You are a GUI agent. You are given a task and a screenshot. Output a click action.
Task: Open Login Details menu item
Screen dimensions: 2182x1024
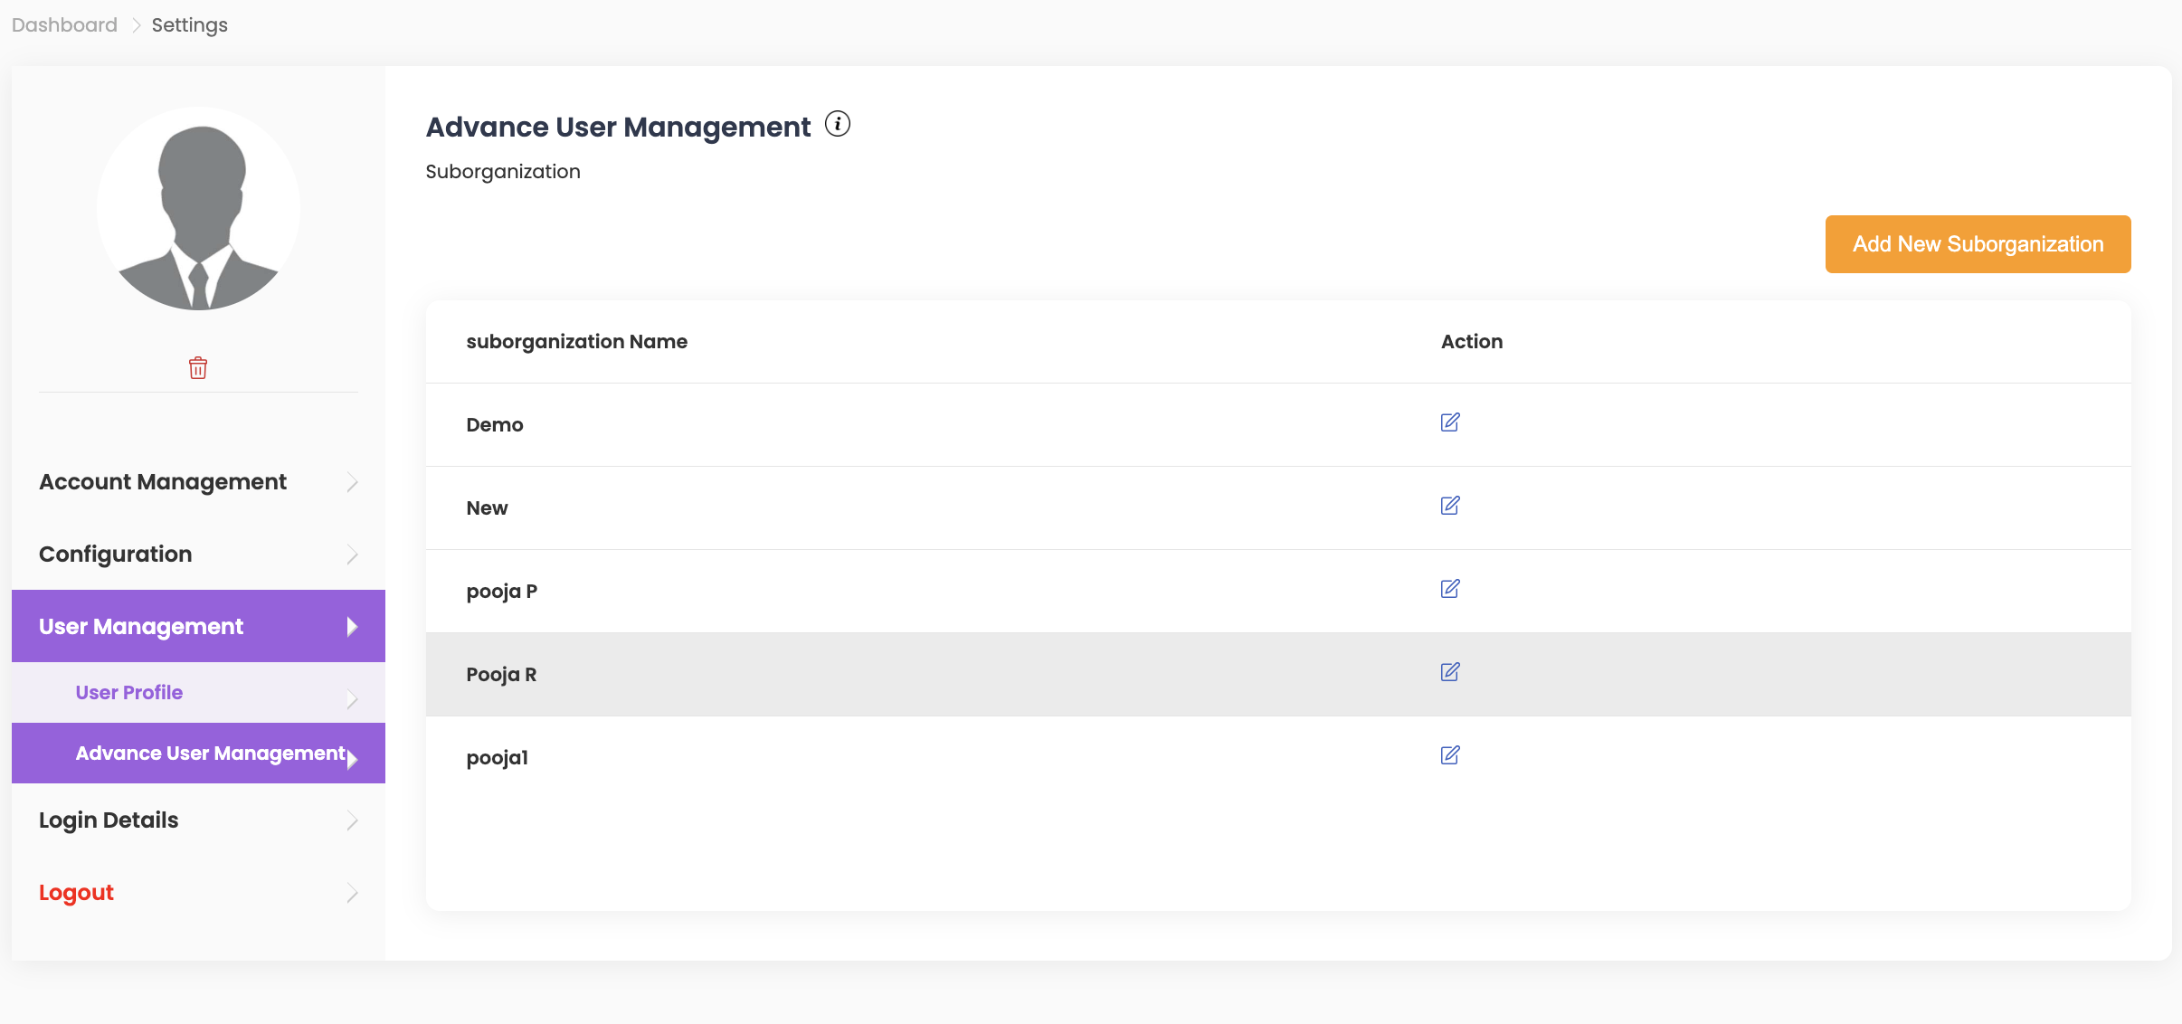[109, 820]
